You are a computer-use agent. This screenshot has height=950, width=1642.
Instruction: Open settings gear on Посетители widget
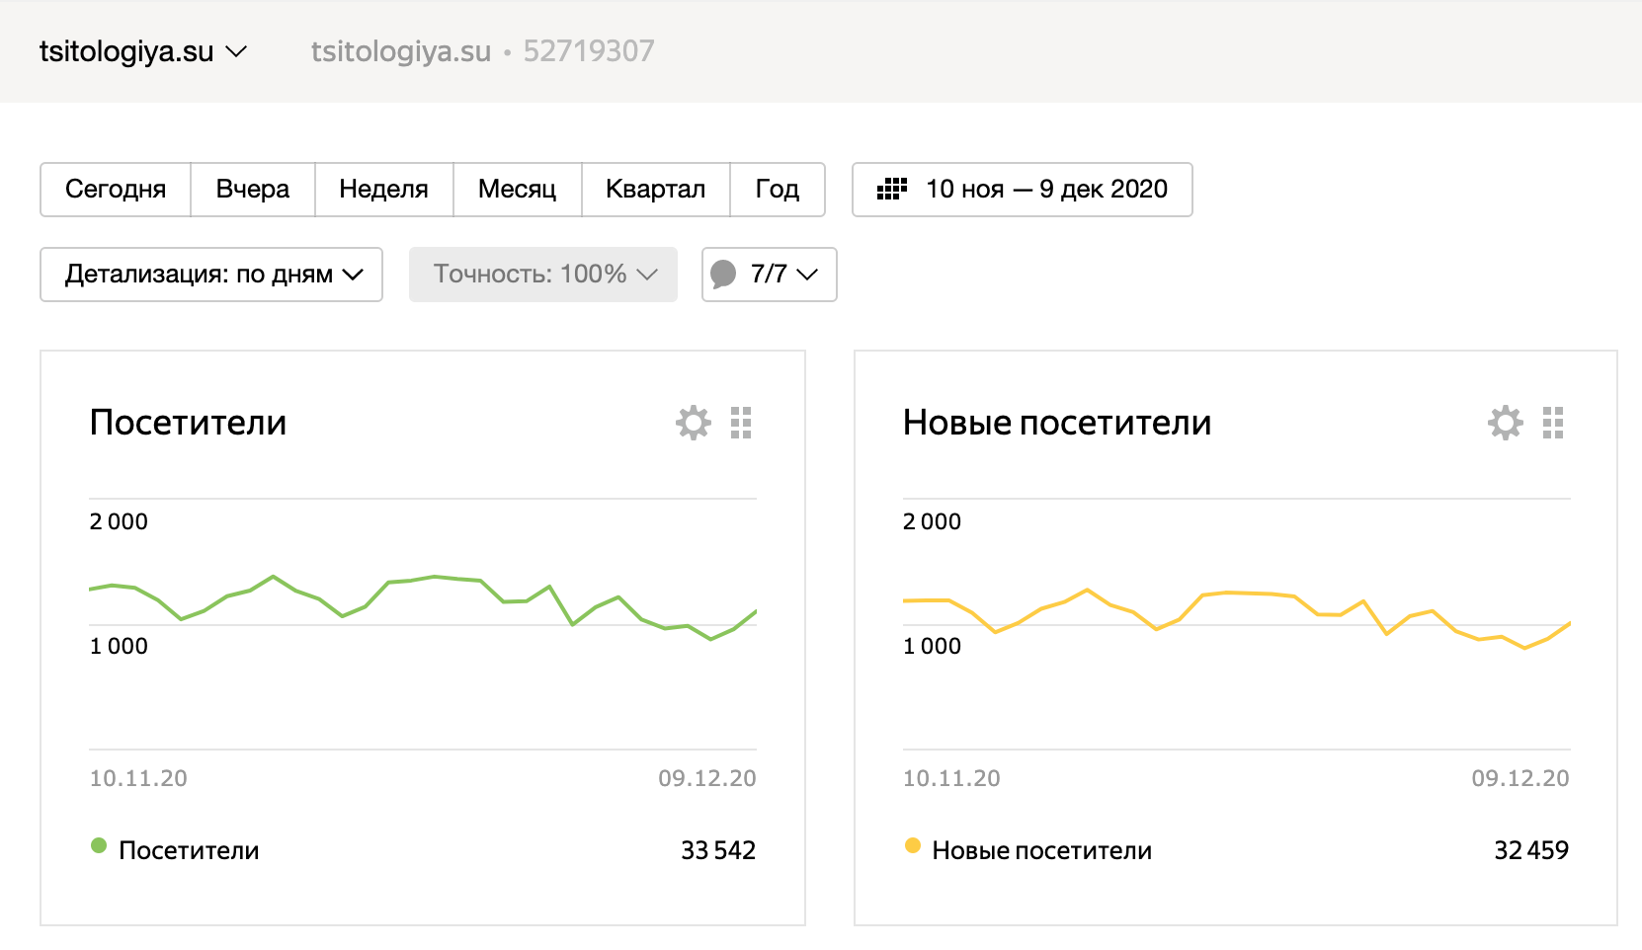(693, 423)
